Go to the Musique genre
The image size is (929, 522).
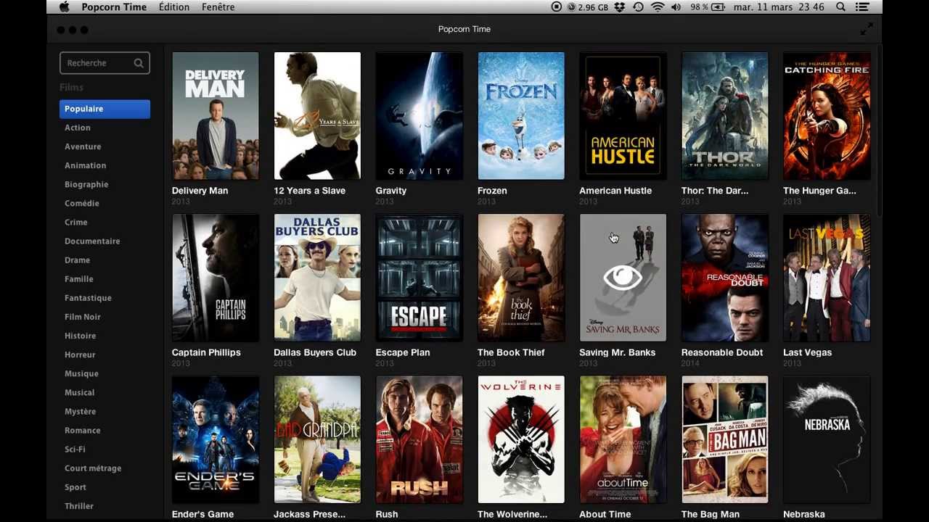pos(81,373)
